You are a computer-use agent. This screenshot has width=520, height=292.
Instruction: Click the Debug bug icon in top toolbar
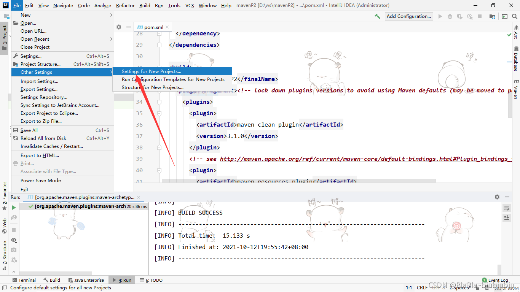click(x=450, y=16)
